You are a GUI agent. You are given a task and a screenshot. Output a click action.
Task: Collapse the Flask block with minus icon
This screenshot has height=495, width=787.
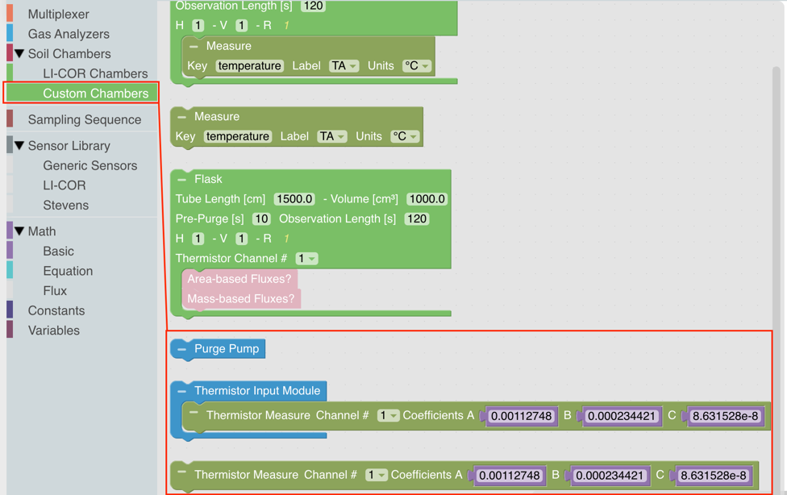pos(182,179)
